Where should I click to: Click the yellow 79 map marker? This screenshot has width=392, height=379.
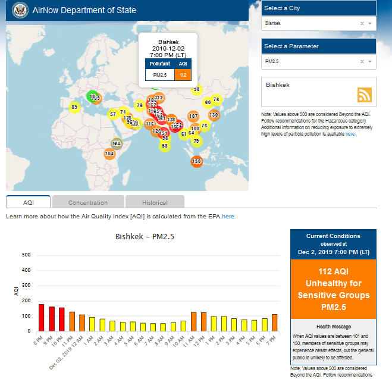196,141
